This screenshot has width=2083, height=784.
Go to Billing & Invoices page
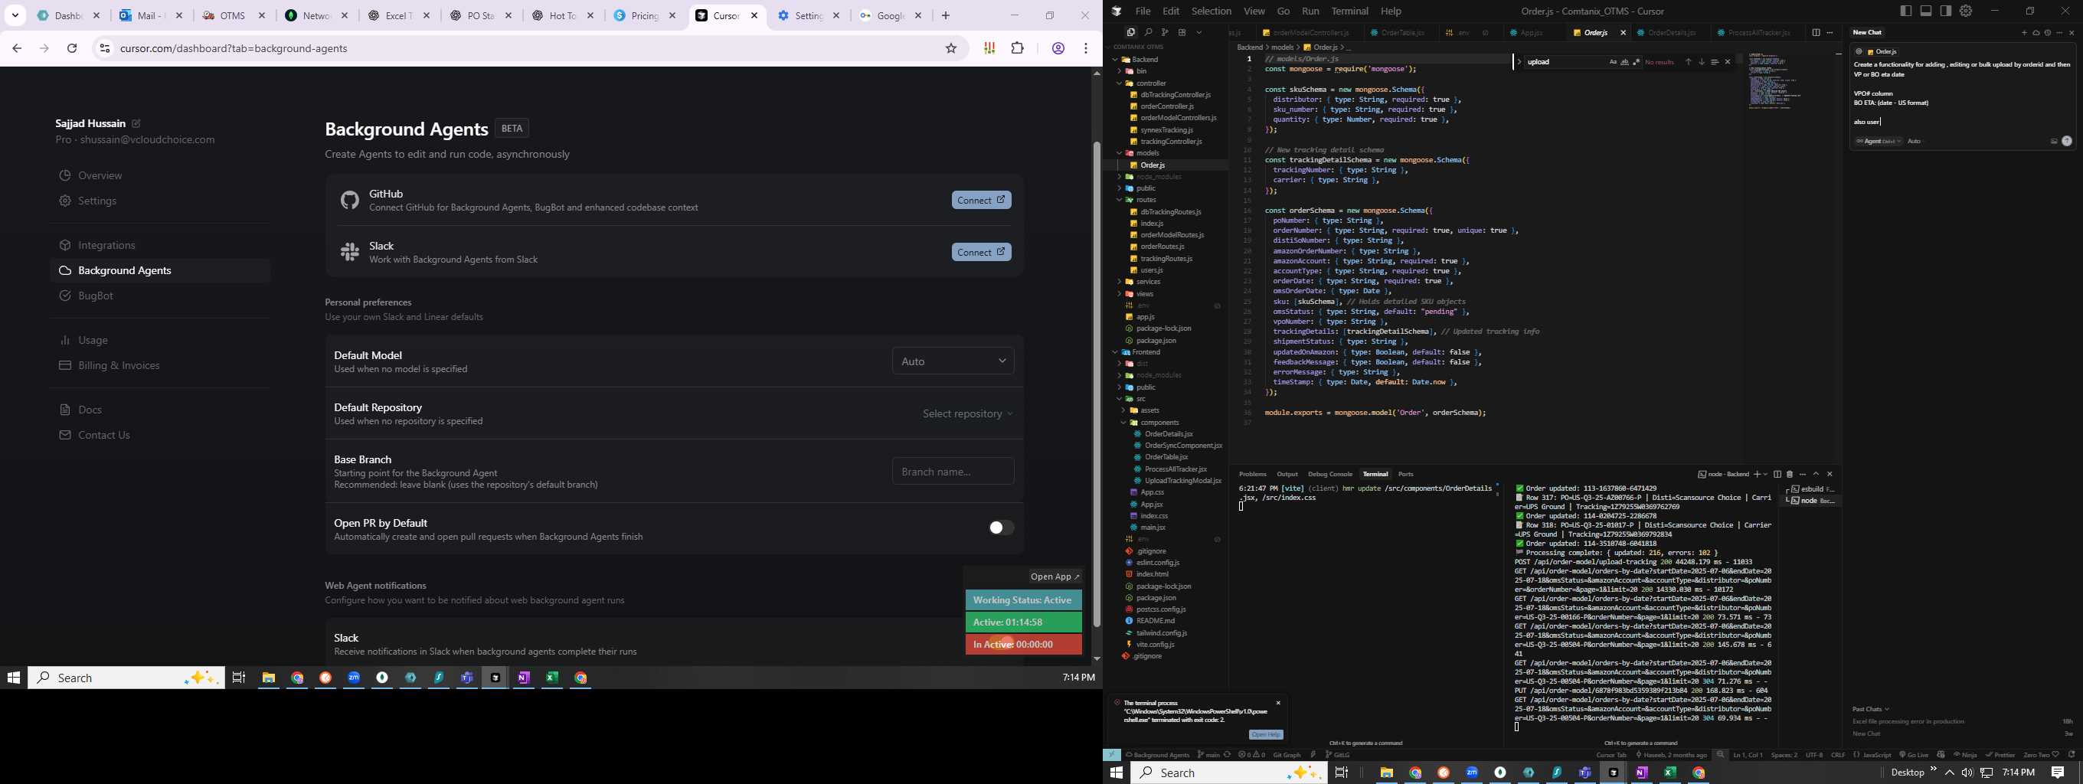click(119, 365)
